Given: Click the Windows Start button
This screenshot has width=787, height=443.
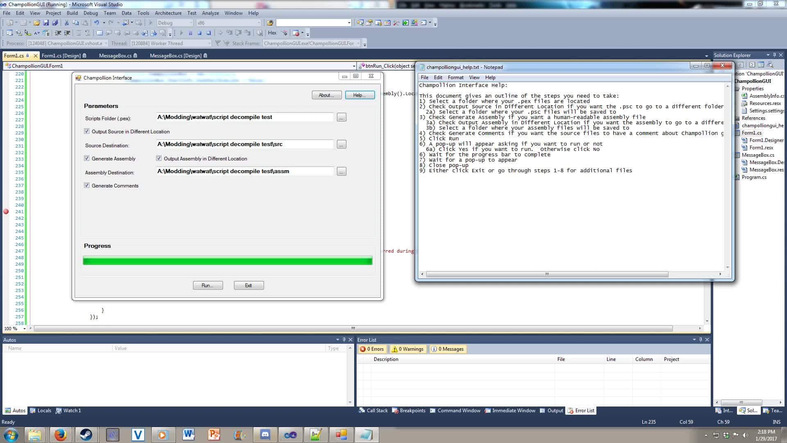Looking at the screenshot, I should [11, 435].
